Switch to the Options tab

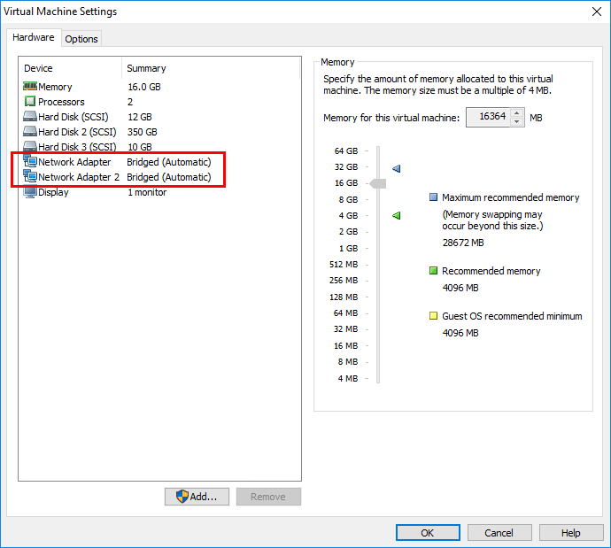pos(81,39)
